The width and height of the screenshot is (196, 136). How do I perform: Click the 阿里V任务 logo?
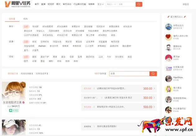pyautogui.click(x=17, y=4)
